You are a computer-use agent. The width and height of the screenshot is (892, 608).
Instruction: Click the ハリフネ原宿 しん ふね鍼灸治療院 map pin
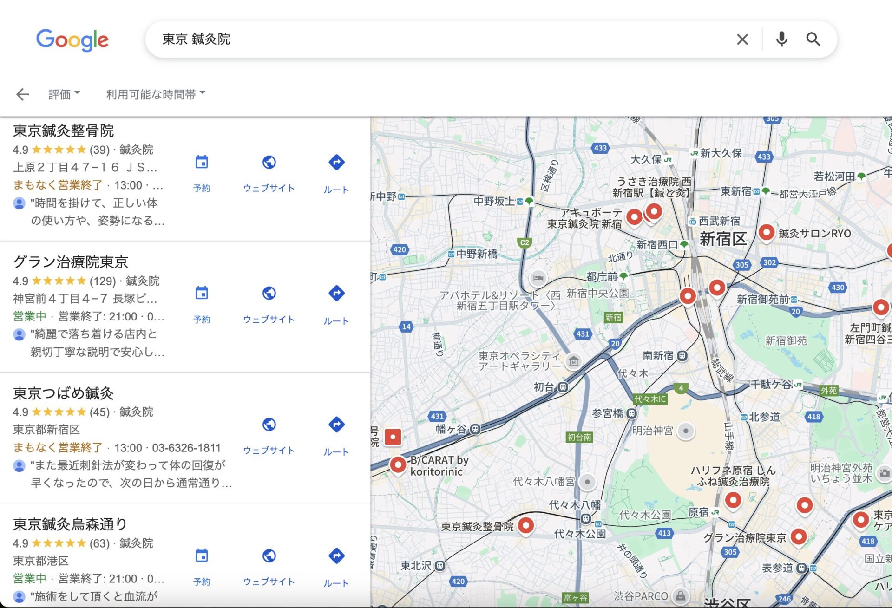733,501
